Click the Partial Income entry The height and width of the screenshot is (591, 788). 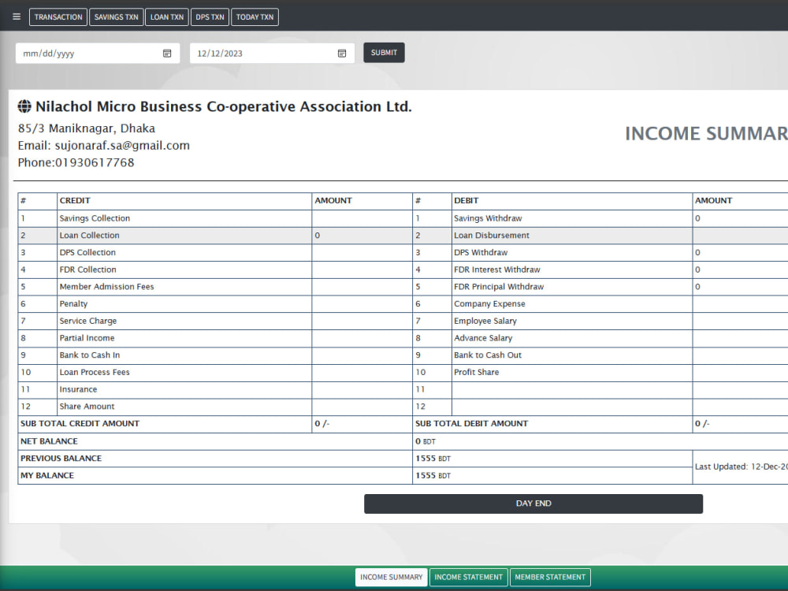tap(87, 338)
